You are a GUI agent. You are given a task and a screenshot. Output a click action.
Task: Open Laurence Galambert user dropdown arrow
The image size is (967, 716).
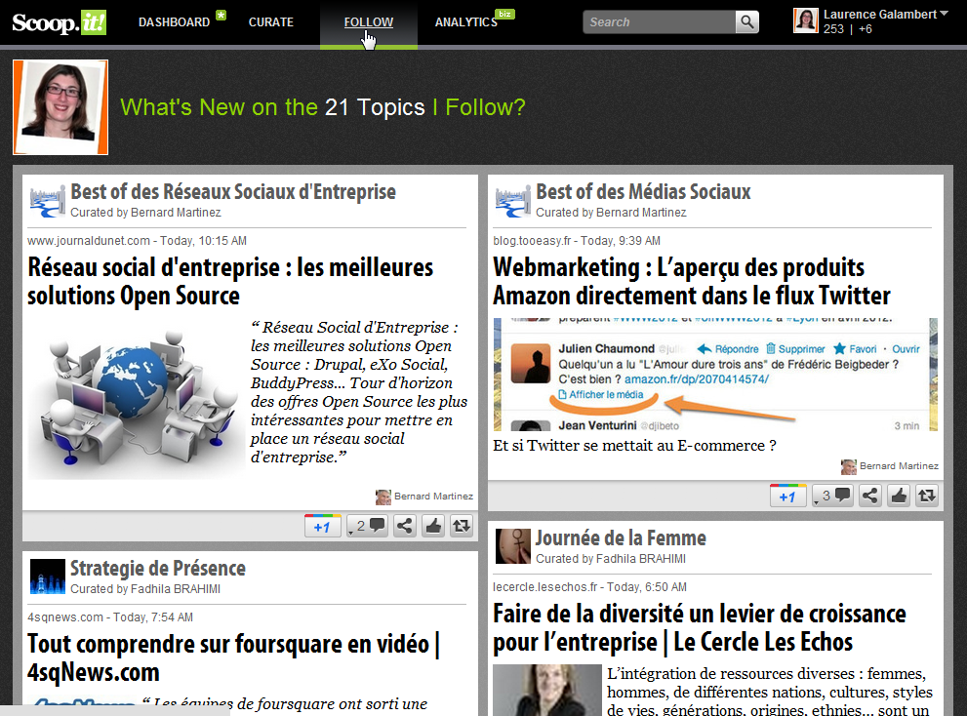pos(944,13)
